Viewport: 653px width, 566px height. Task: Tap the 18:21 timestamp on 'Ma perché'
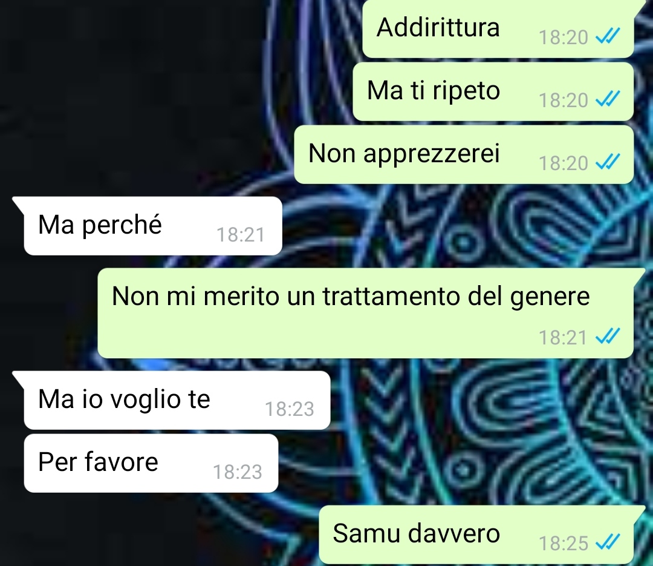coord(241,235)
